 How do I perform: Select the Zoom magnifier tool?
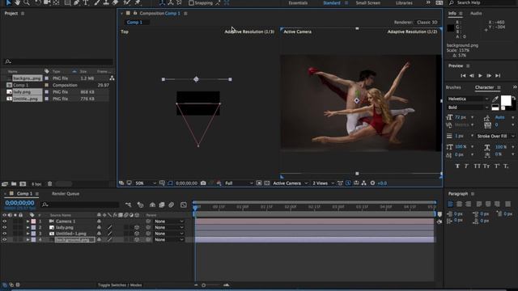coord(27,2)
